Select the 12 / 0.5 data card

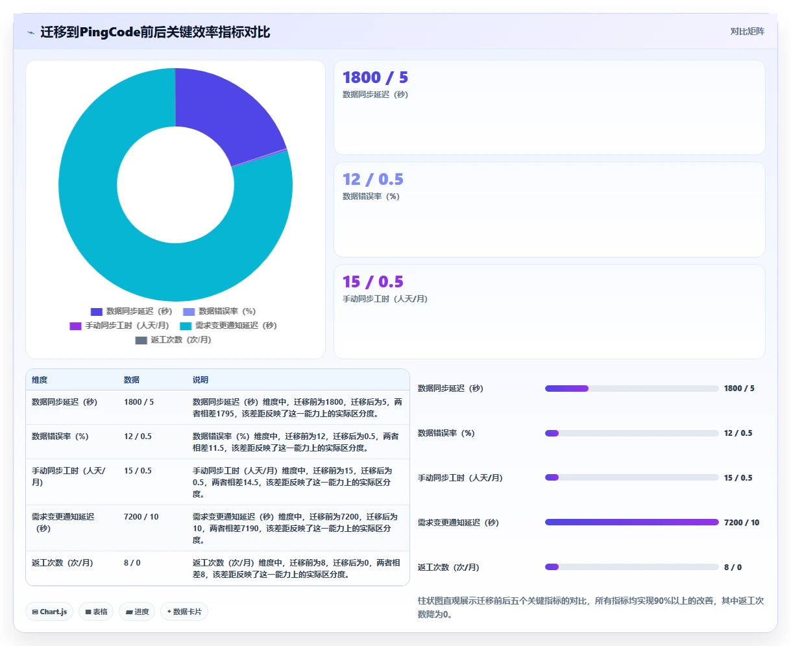coord(550,209)
